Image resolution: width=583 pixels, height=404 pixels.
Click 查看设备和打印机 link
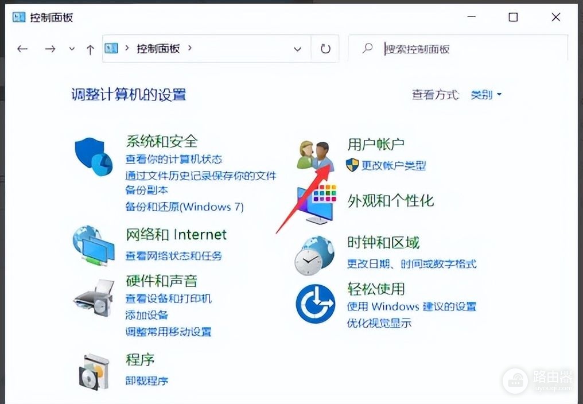coord(169,298)
